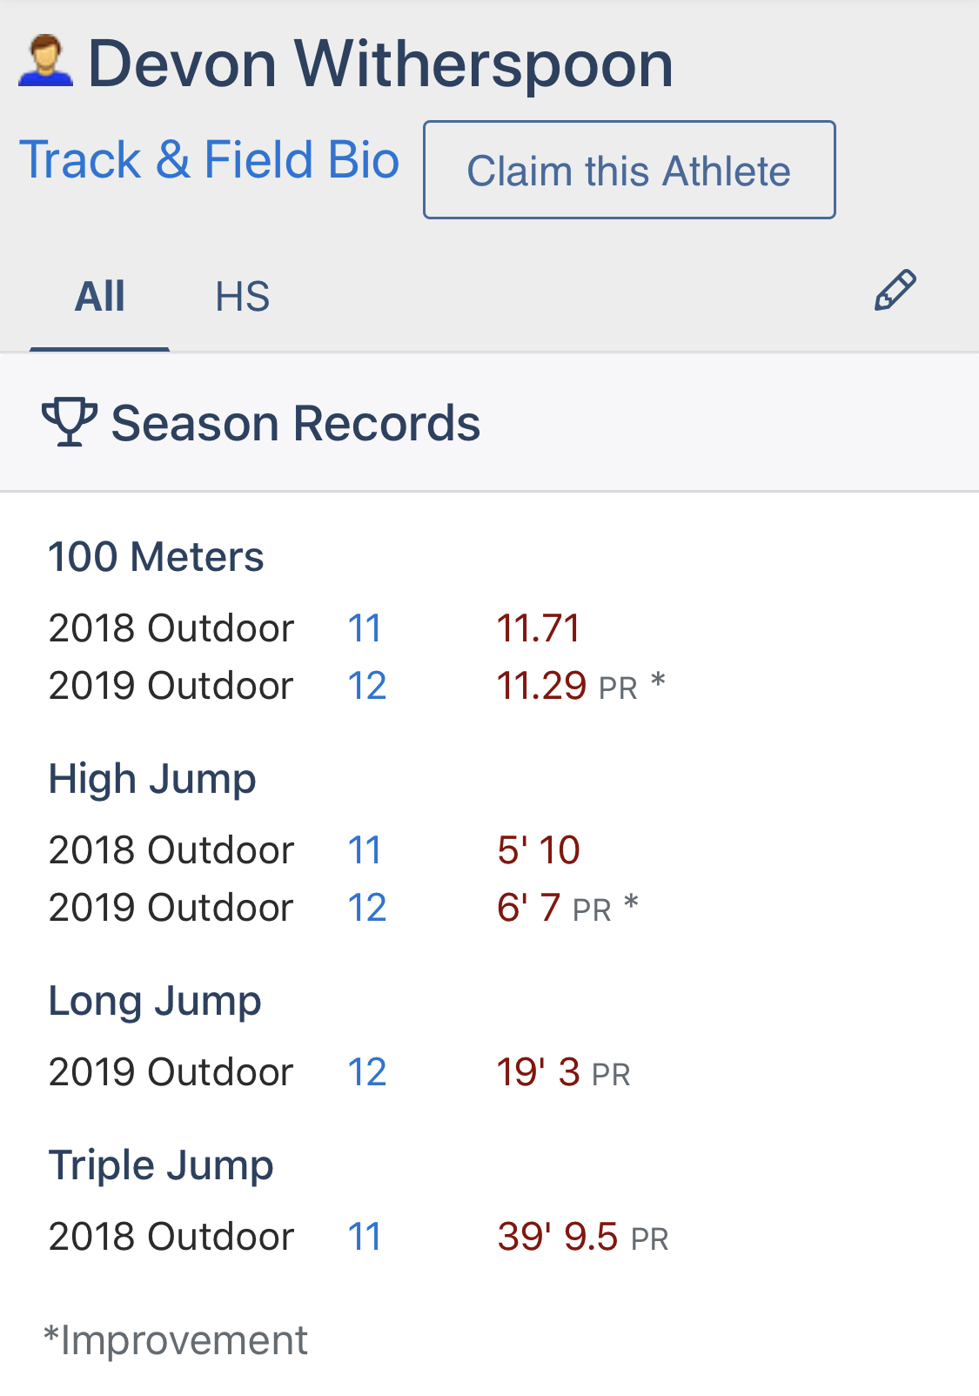Open the Triple Jump event heading

[x=161, y=1165]
